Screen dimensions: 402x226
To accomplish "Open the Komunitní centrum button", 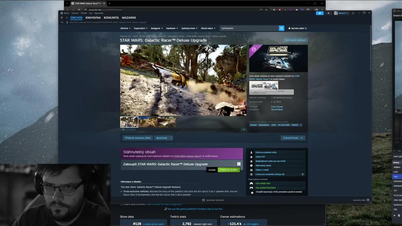I will pos(295,40).
